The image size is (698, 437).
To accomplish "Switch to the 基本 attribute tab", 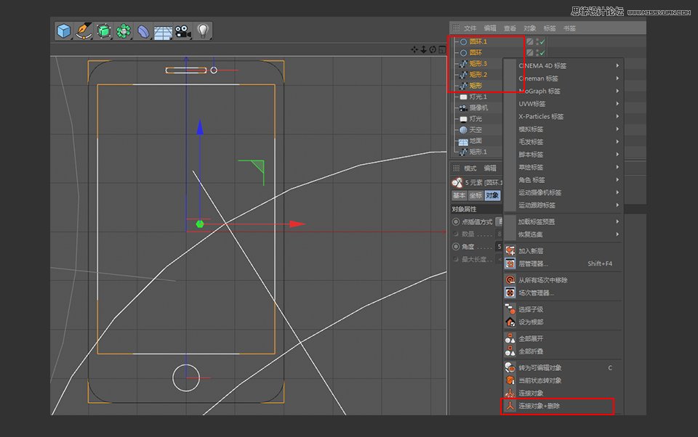I will [x=459, y=195].
